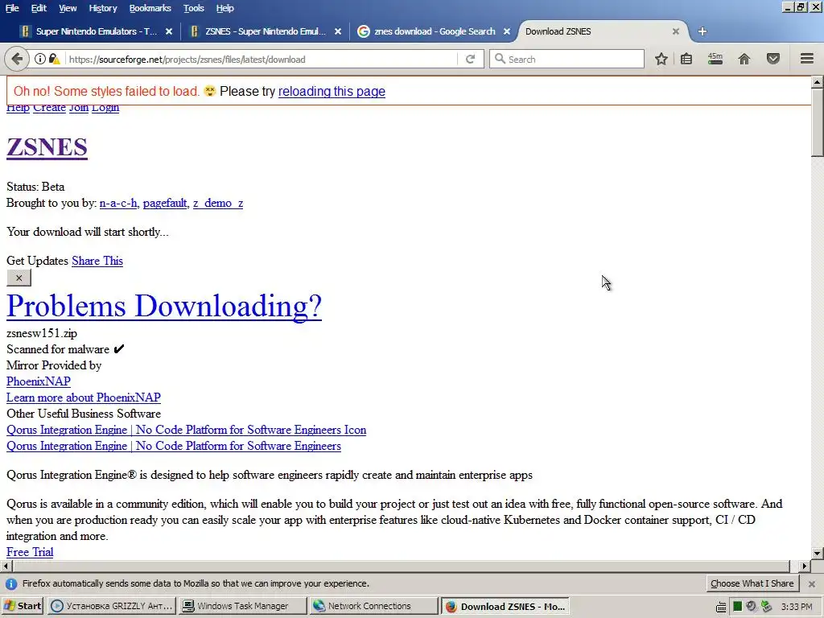824x618 pixels.
Task: Click network tray icon next to clock
Action: (766, 607)
